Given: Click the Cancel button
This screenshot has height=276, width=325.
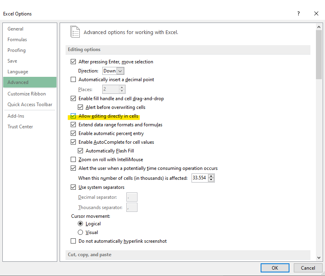Looking at the screenshot, I should pyautogui.click(x=308, y=268).
